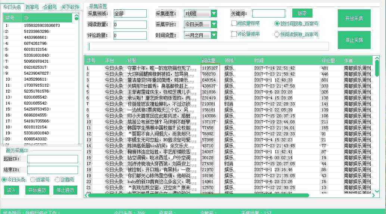Click the 开始遍历 button

(37, 190)
